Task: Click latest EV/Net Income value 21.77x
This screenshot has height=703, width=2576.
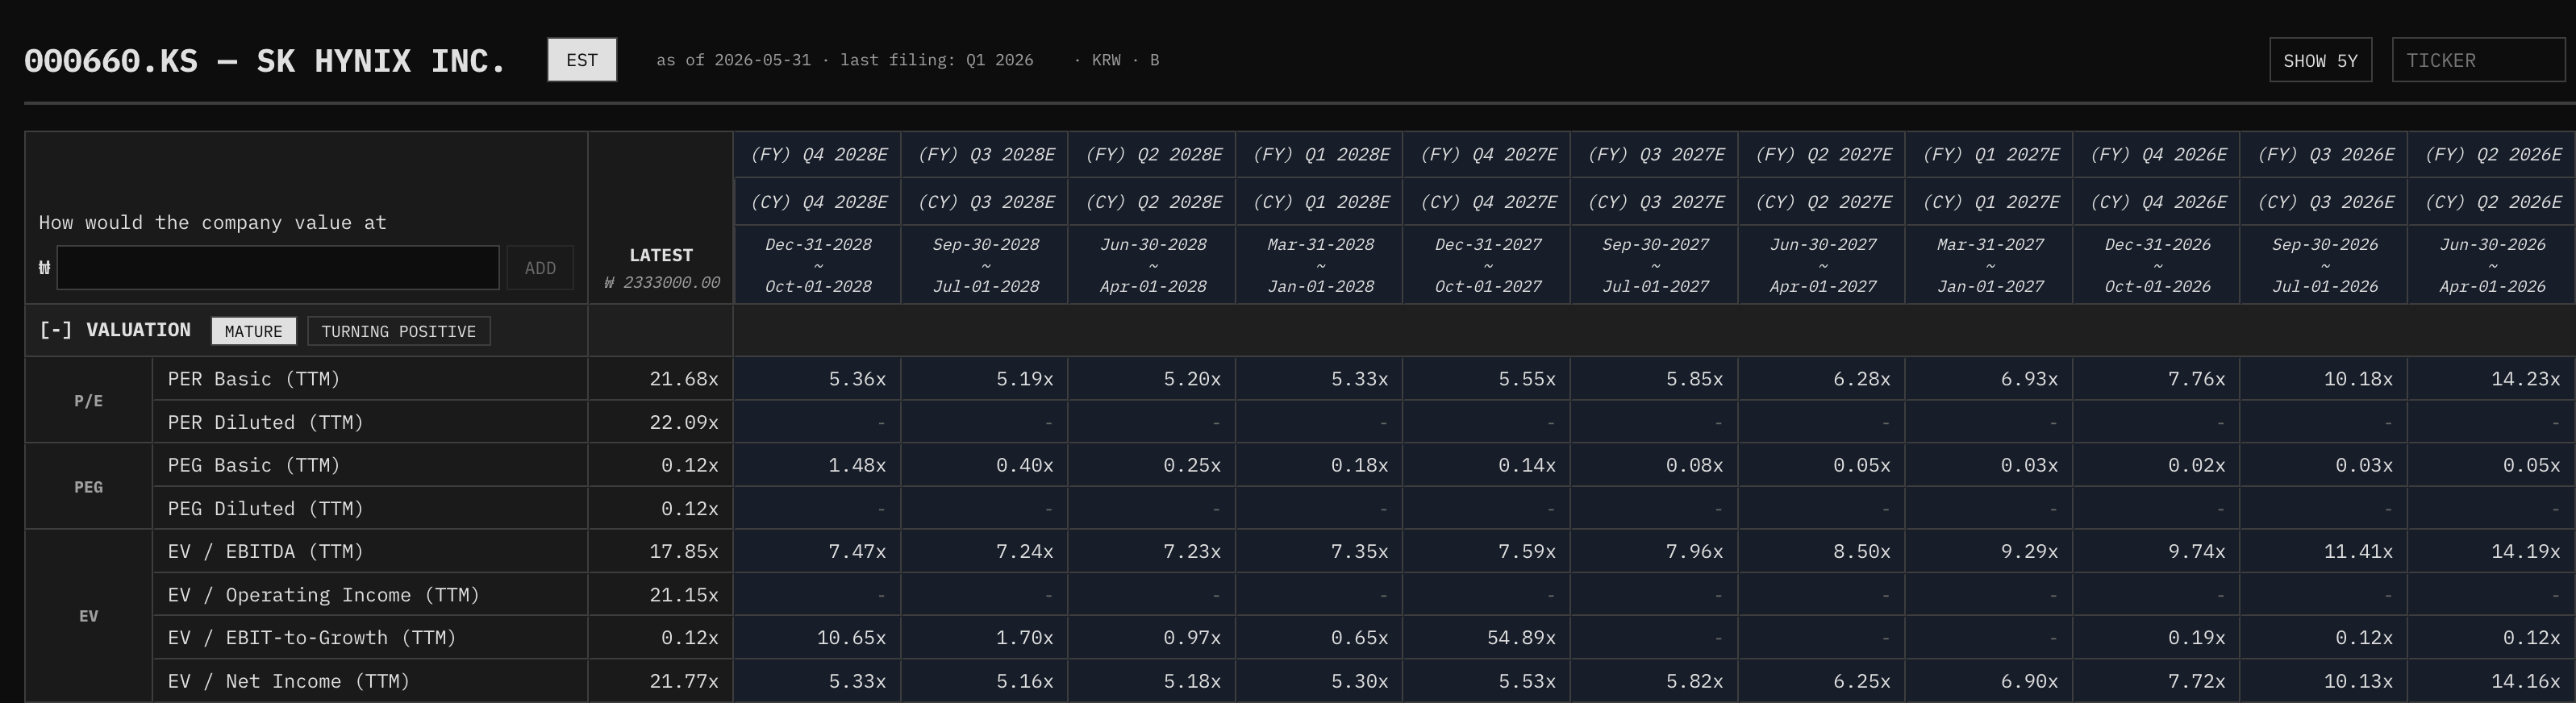Action: [x=684, y=681]
